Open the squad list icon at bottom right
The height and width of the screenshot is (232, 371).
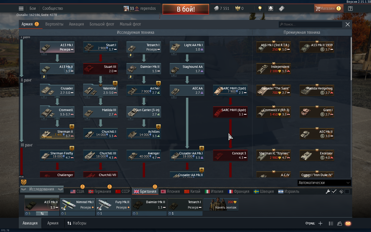(331, 223)
